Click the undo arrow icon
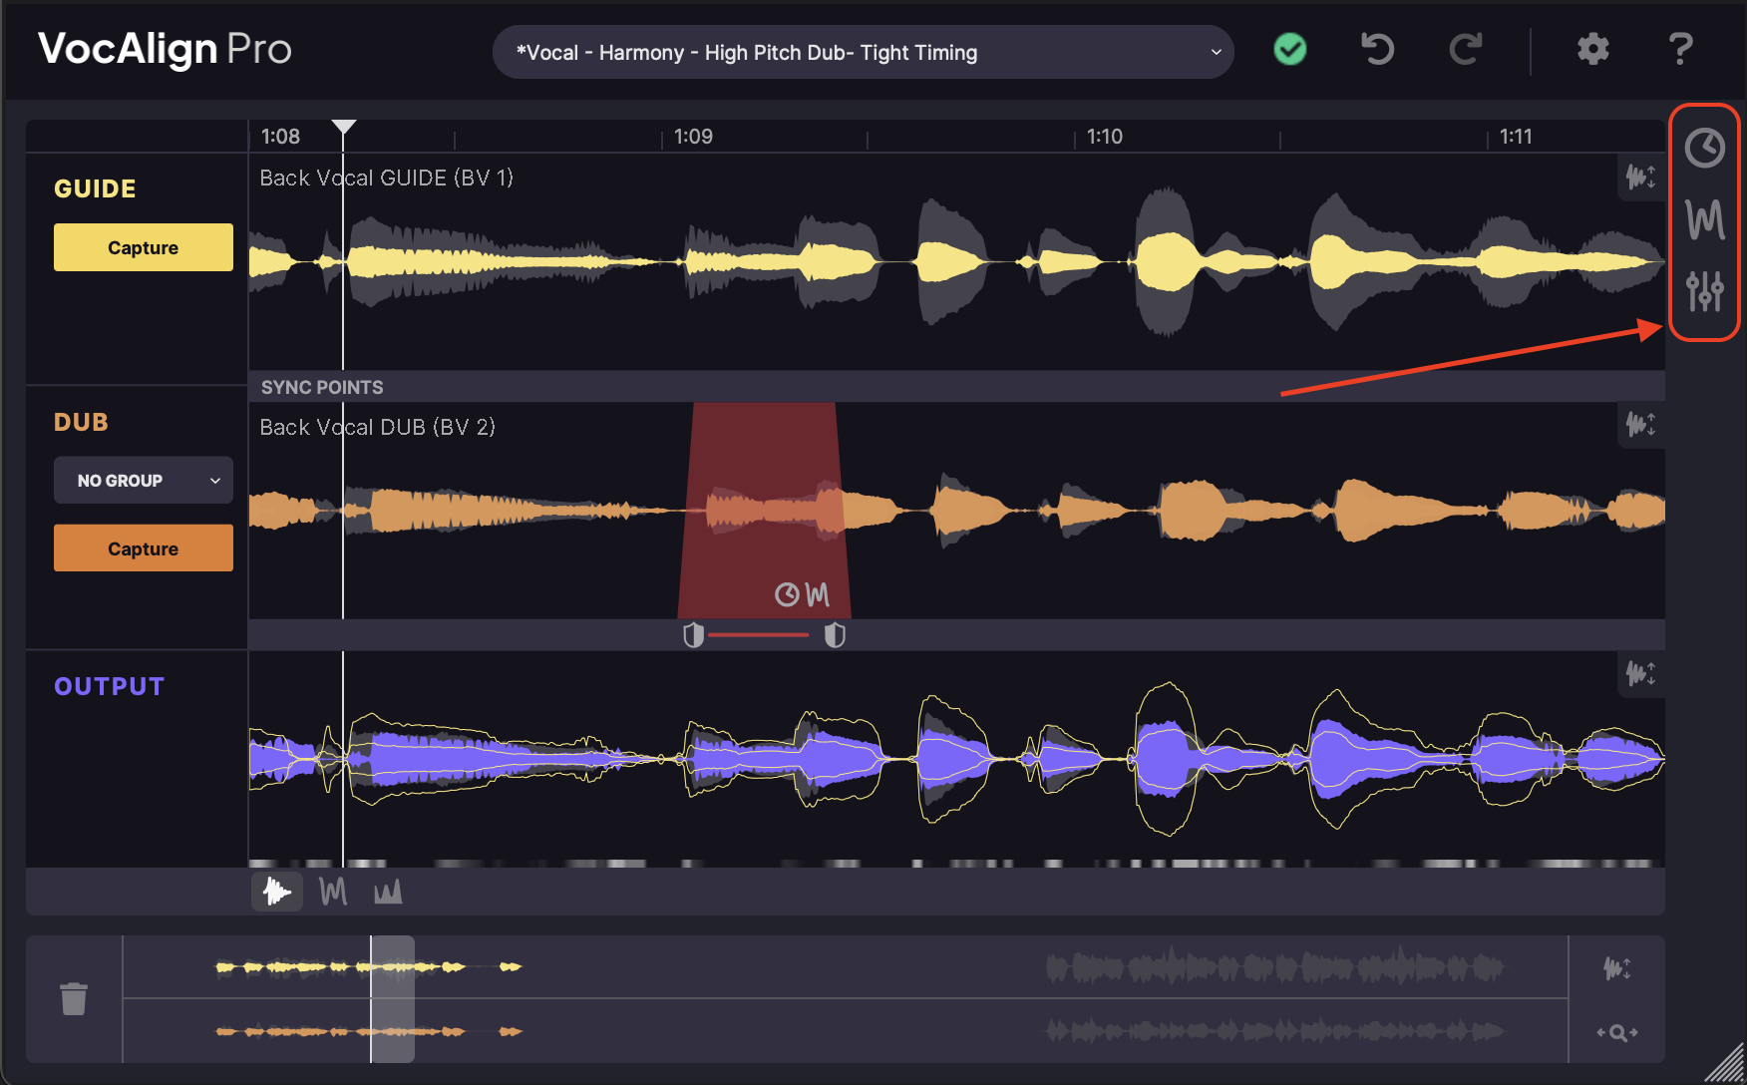This screenshot has height=1085, width=1747. pos(1377,49)
